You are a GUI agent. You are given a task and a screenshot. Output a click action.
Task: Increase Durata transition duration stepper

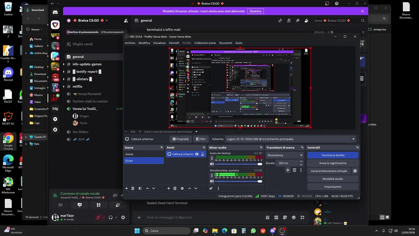(301, 162)
